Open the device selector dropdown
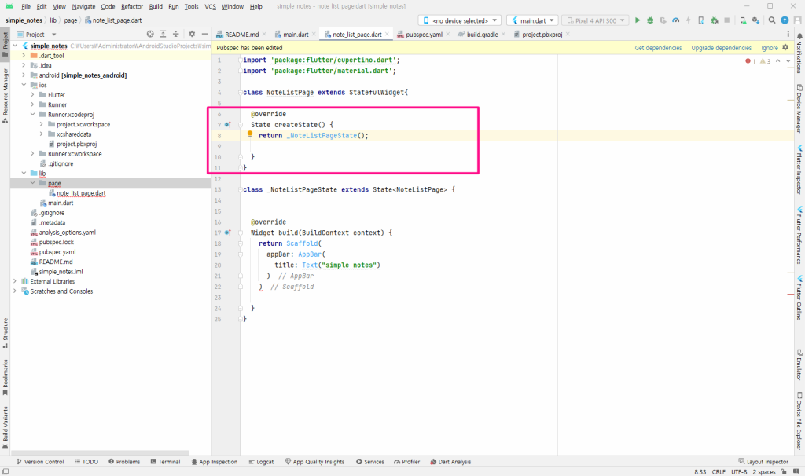 460,20
